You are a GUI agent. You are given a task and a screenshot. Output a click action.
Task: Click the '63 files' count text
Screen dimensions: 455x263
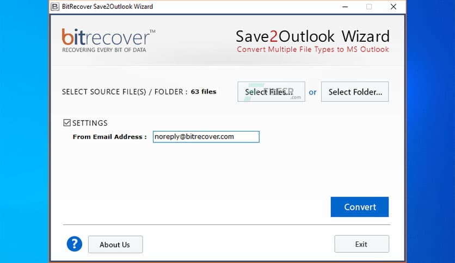click(204, 92)
